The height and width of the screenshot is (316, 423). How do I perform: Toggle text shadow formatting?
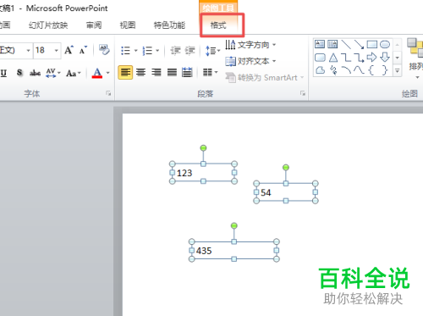pyautogui.click(x=19, y=73)
